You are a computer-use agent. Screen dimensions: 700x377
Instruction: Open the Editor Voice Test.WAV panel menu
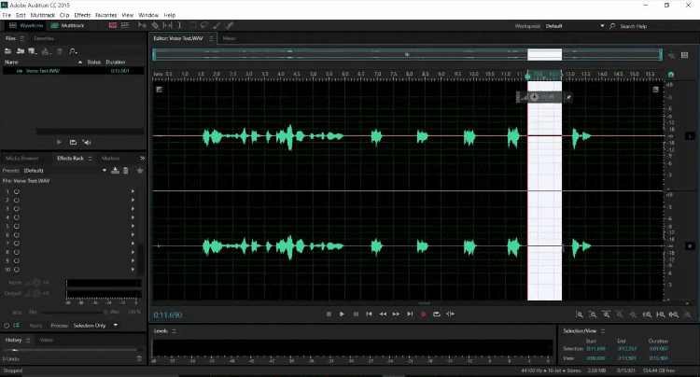tap(211, 38)
